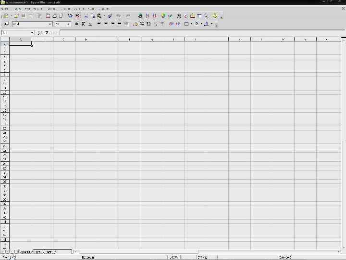
Task: Apply the font color swatch
Action: pyautogui.click(x=207, y=24)
